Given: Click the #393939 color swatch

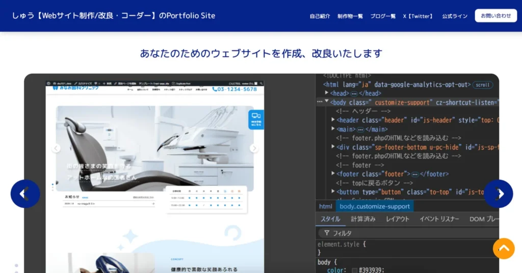Looking at the screenshot, I should pyautogui.click(x=354, y=270).
